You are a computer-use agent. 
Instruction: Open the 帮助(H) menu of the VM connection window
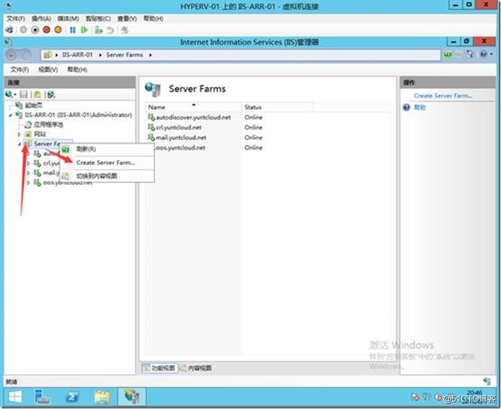pyautogui.click(x=153, y=18)
